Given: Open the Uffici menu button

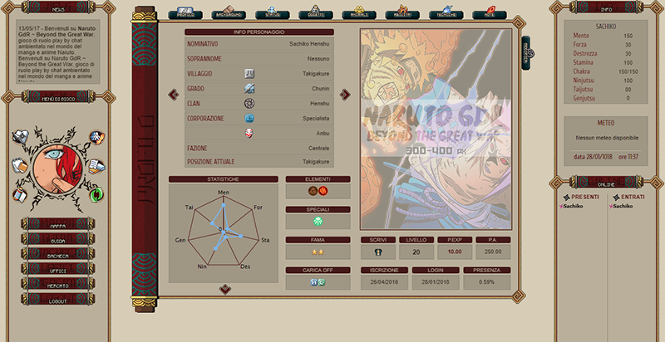Looking at the screenshot, I should (57, 269).
